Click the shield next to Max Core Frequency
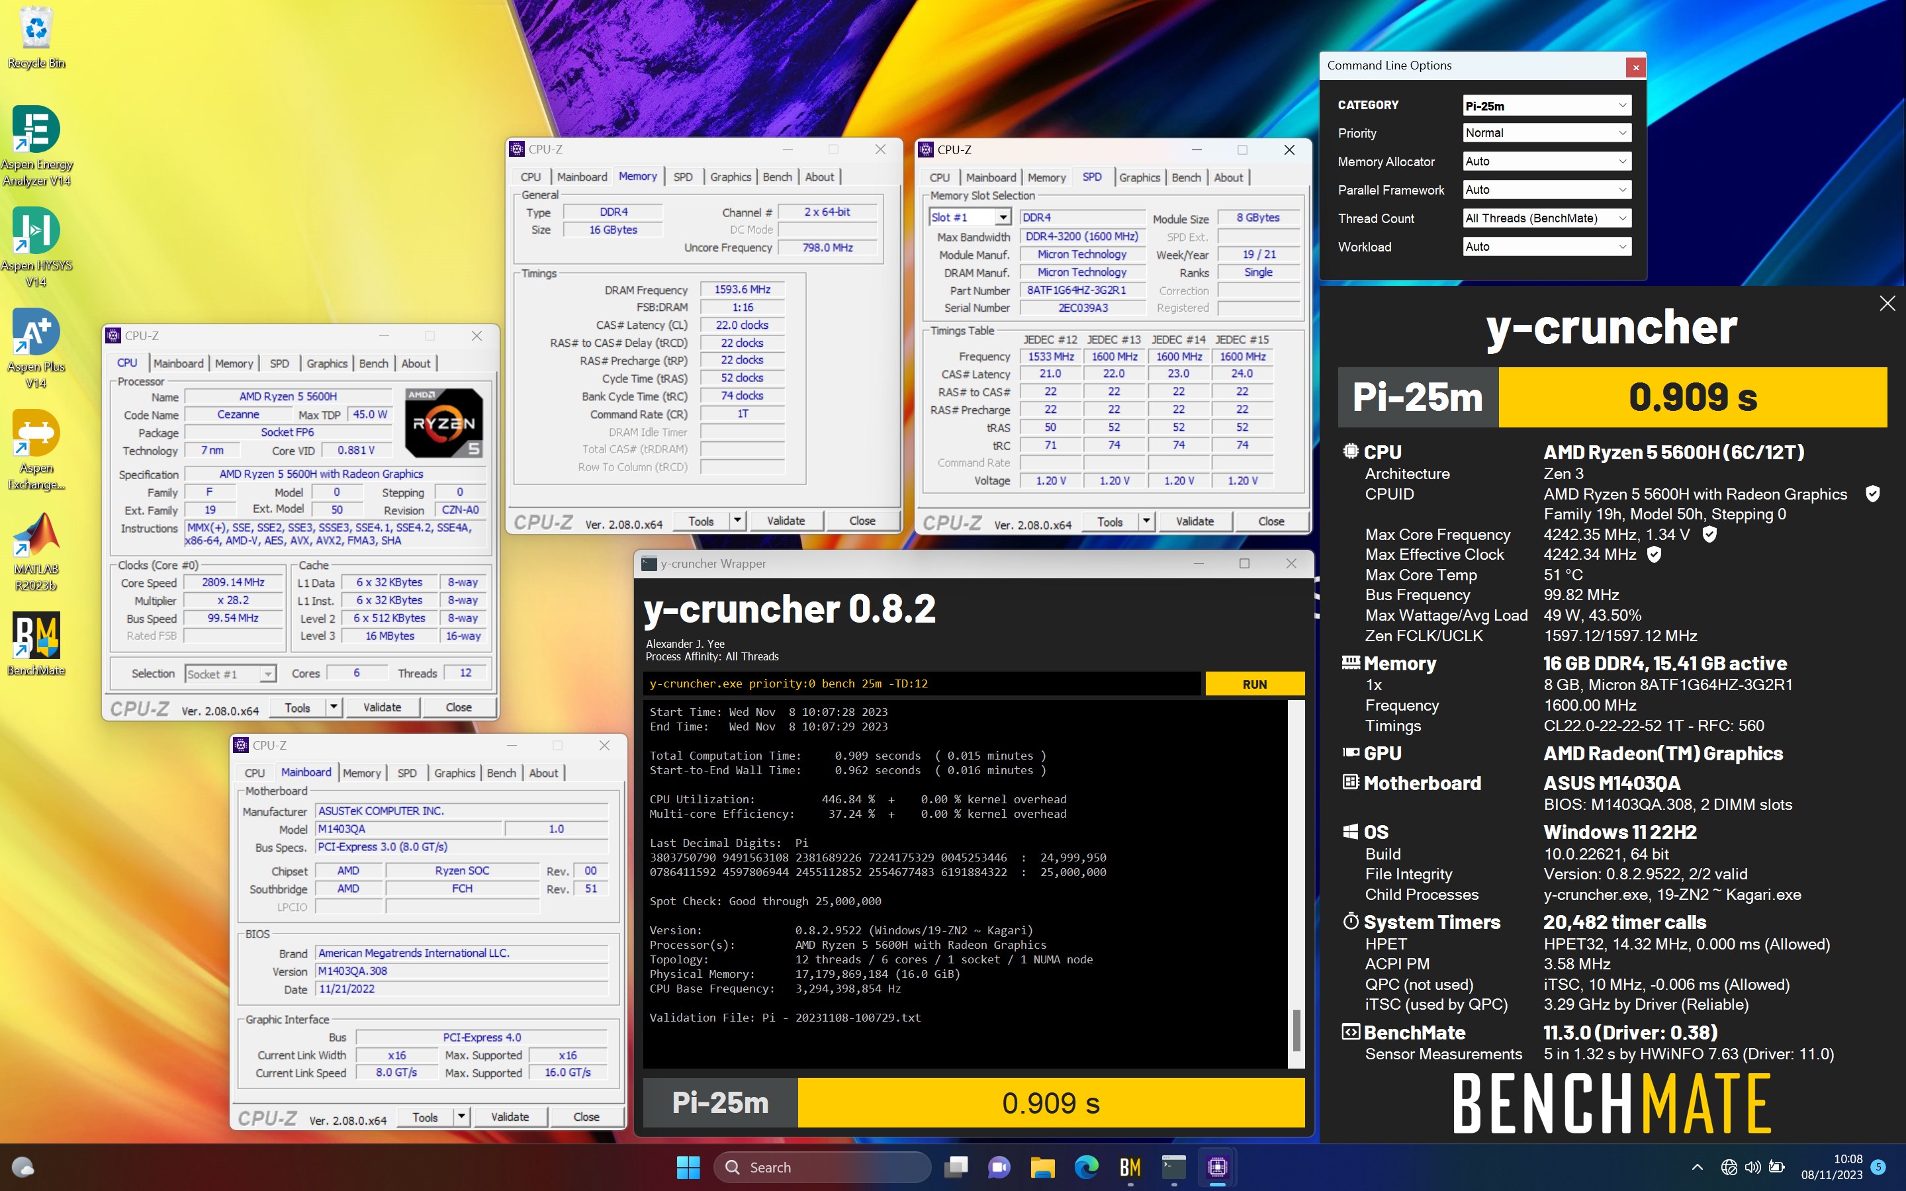 click(1709, 534)
